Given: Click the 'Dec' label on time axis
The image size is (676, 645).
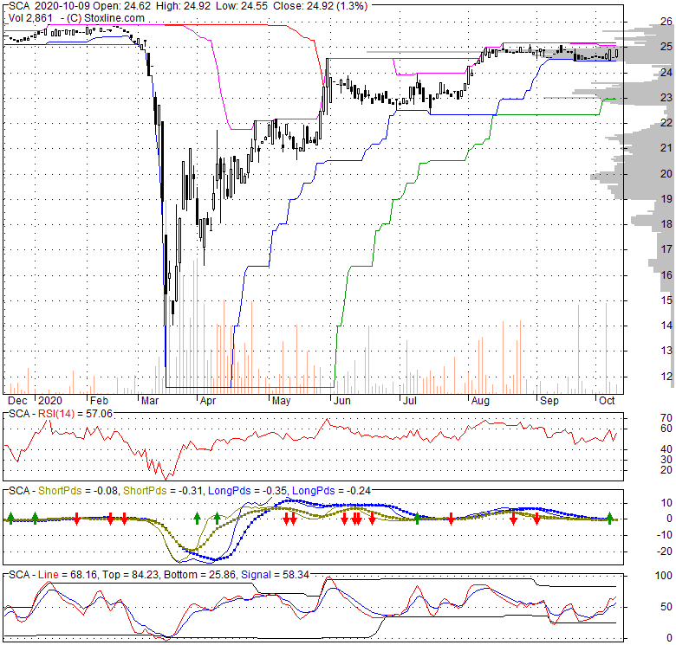Looking at the screenshot, I should point(17,401).
